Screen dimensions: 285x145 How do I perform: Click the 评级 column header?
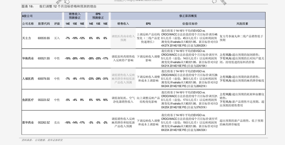(x=57, y=24)
